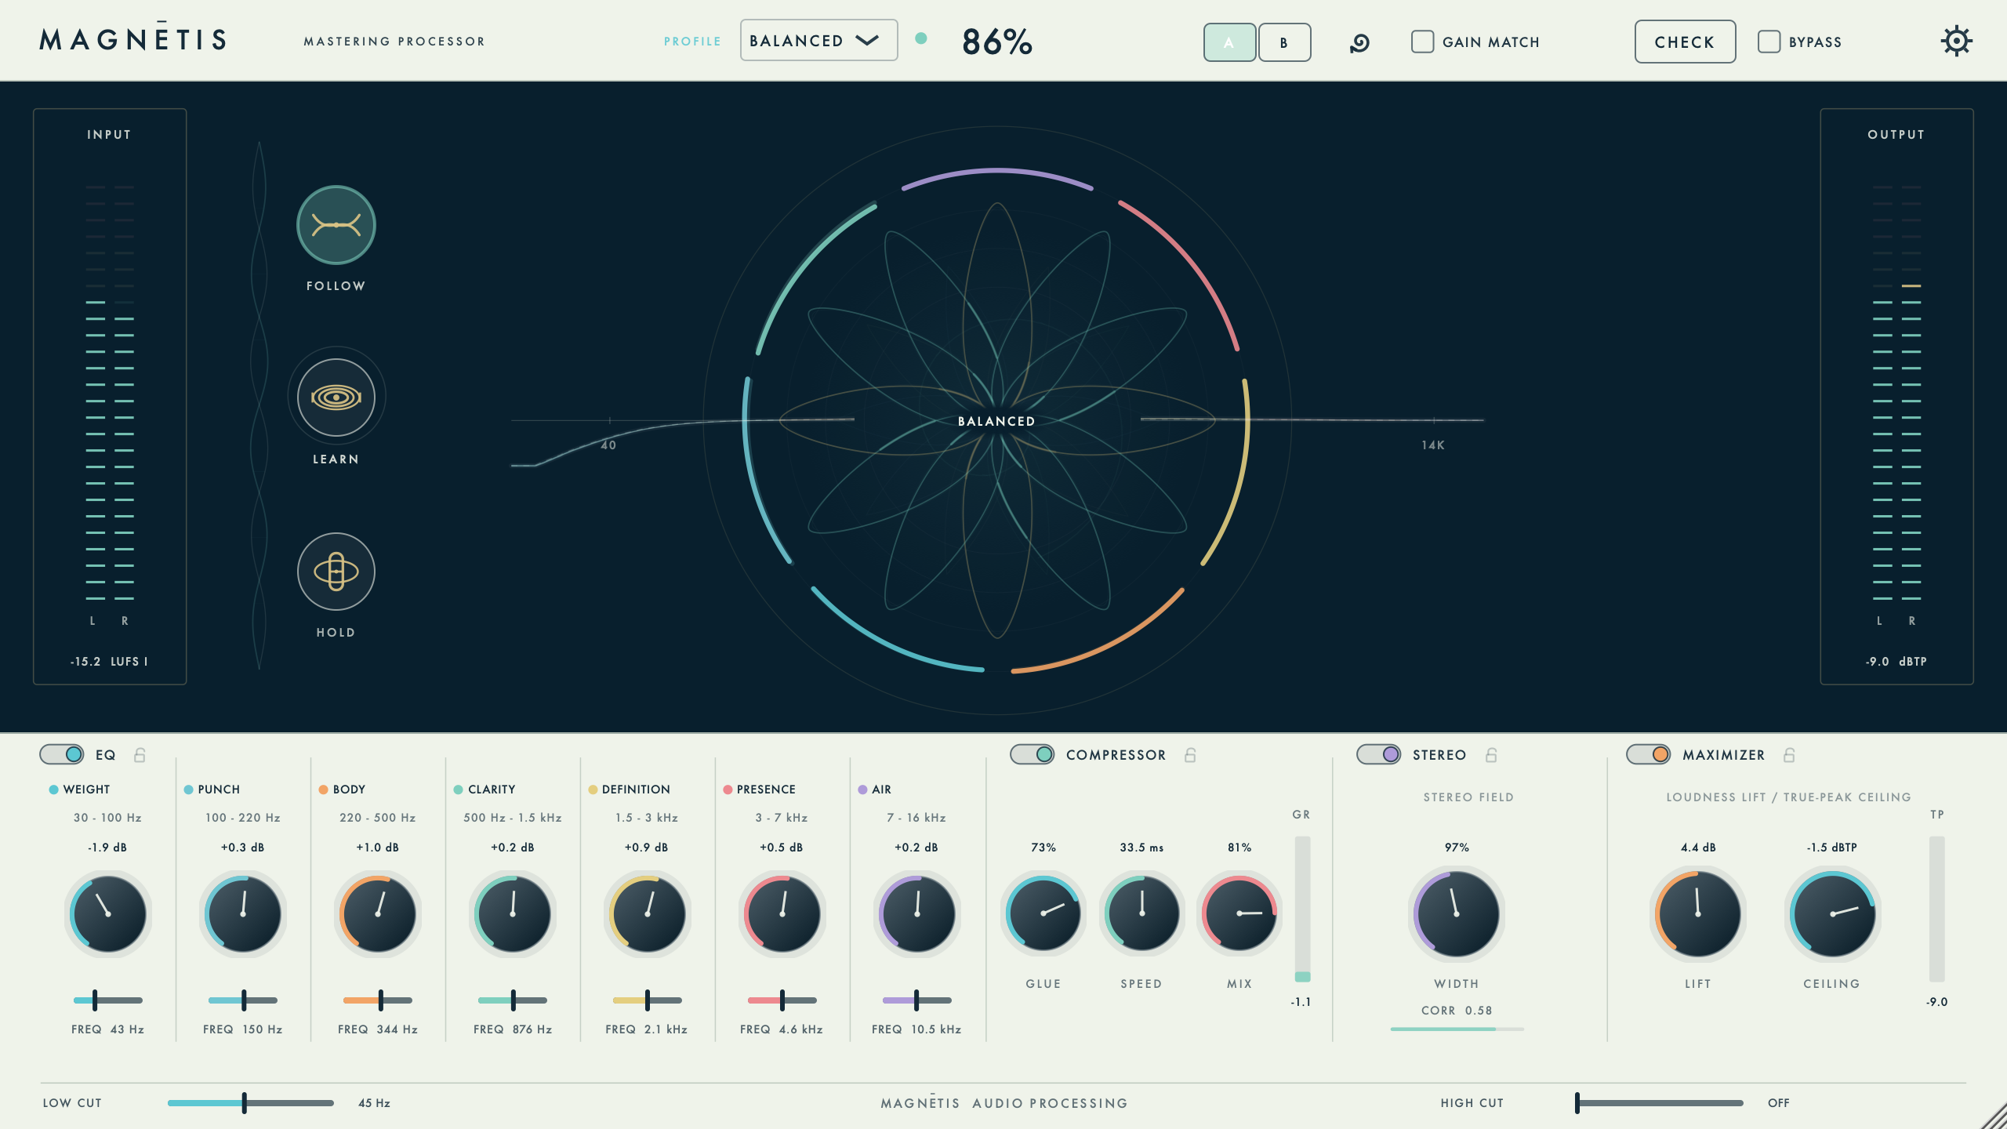Click the 86% match readout

pyautogui.click(x=997, y=42)
